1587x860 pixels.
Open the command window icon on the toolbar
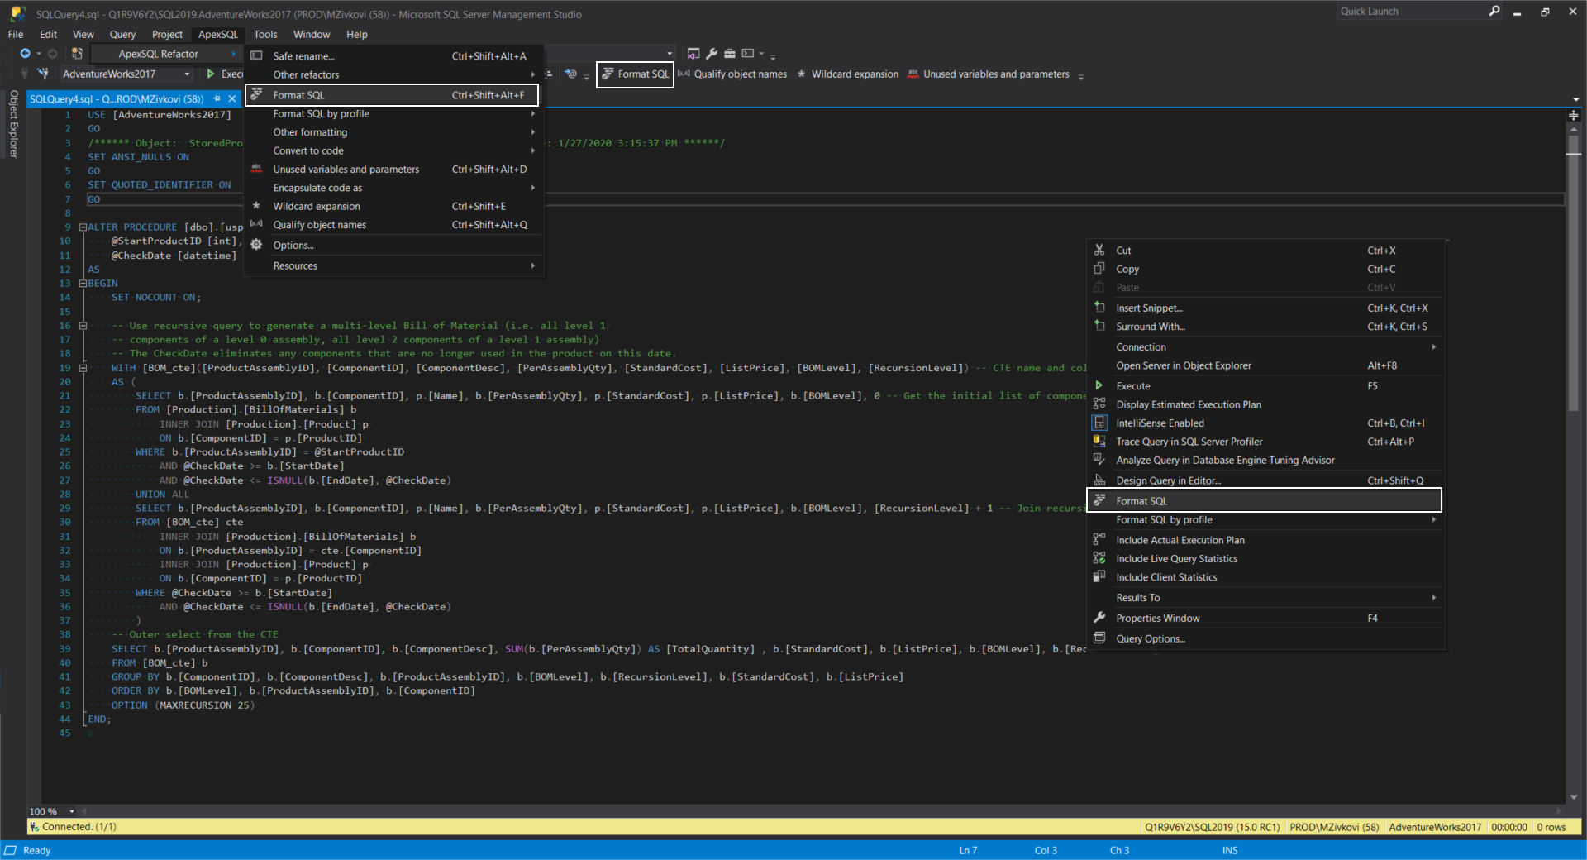click(748, 53)
